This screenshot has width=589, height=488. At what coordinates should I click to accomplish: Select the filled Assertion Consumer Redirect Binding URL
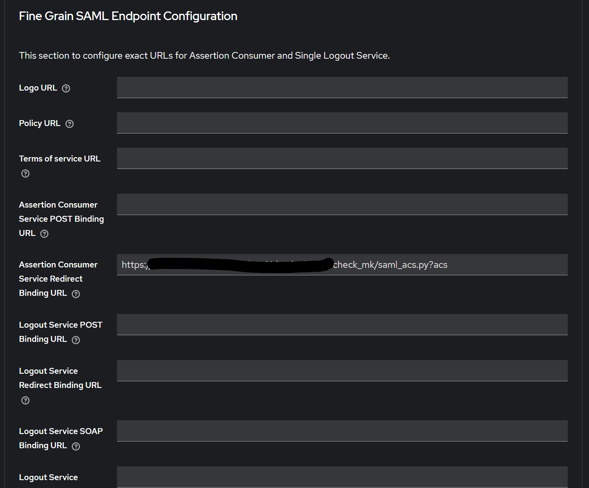342,264
